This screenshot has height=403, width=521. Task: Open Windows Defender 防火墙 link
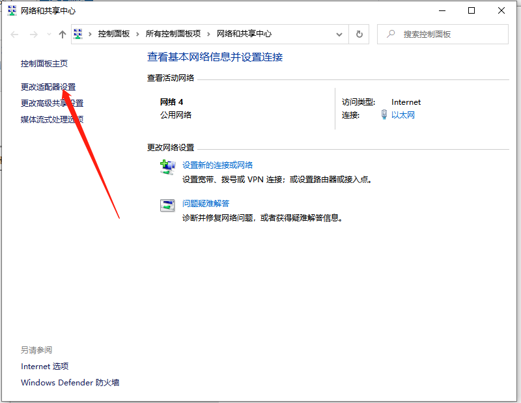[x=70, y=383]
